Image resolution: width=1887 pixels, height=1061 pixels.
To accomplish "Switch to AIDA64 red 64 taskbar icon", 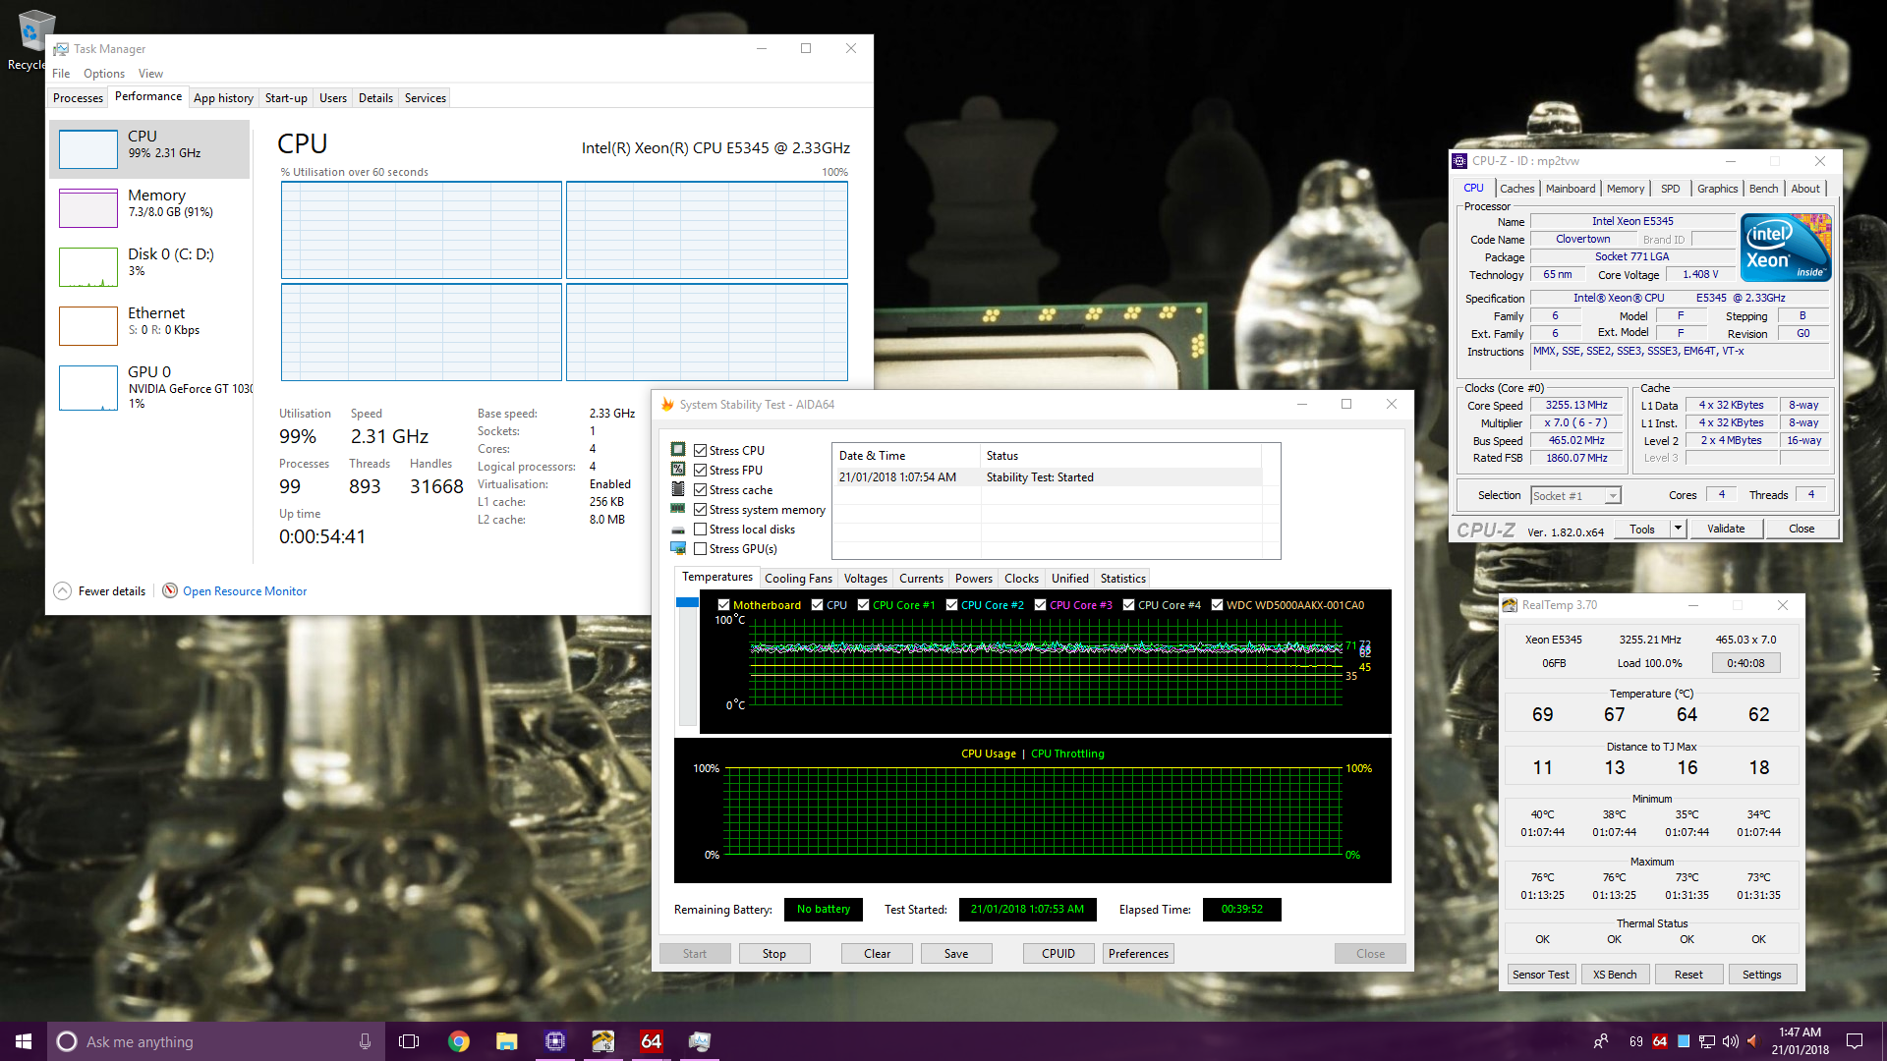I will click(x=652, y=1041).
